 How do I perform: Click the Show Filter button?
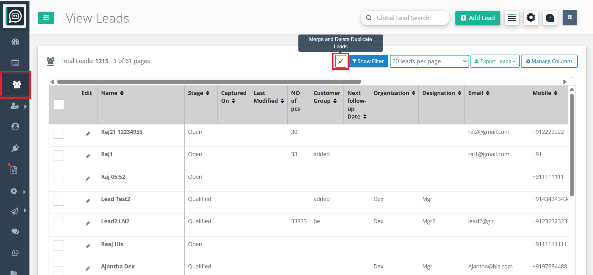tap(368, 61)
